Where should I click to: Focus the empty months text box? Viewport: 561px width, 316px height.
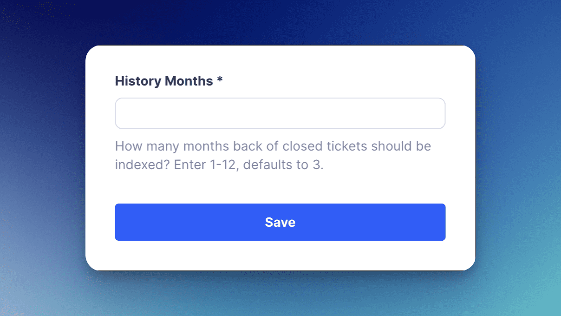[x=280, y=113]
